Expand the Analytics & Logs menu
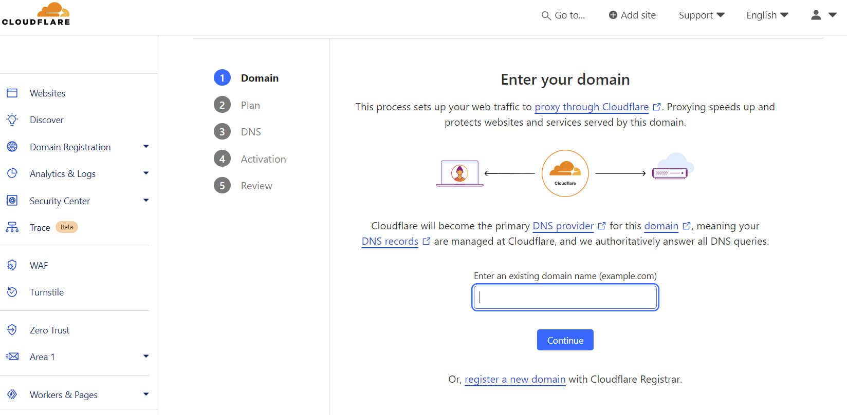 [146, 173]
